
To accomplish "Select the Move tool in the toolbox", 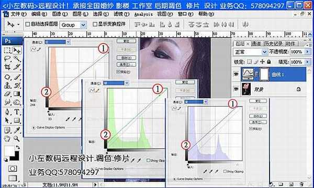I will [17, 50].
